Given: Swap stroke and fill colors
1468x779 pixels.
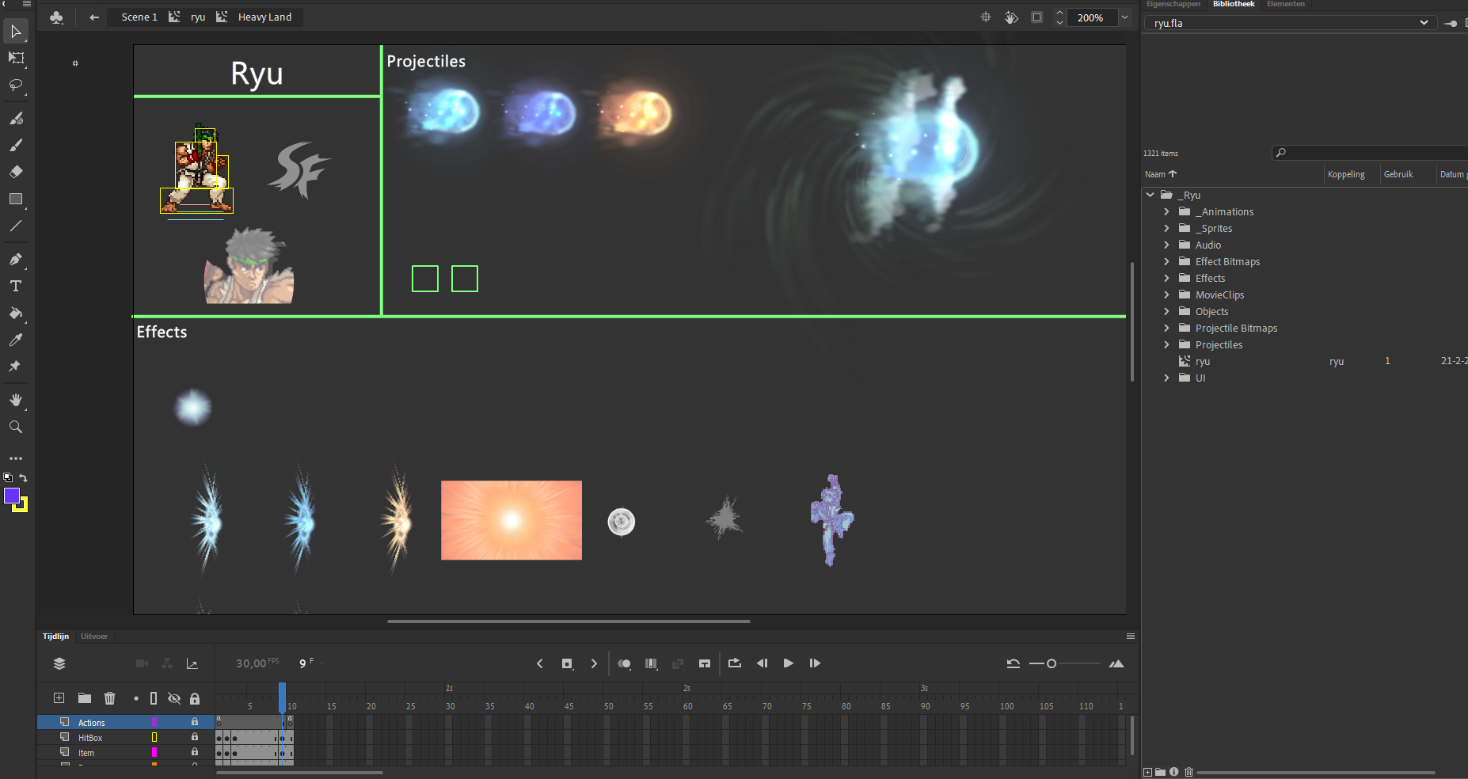Looking at the screenshot, I should point(23,477).
